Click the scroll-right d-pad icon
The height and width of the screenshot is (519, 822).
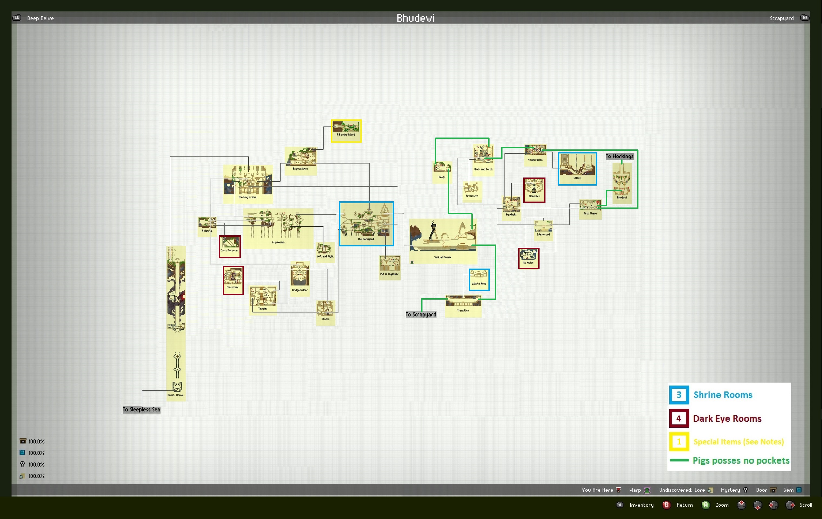pyautogui.click(x=790, y=505)
